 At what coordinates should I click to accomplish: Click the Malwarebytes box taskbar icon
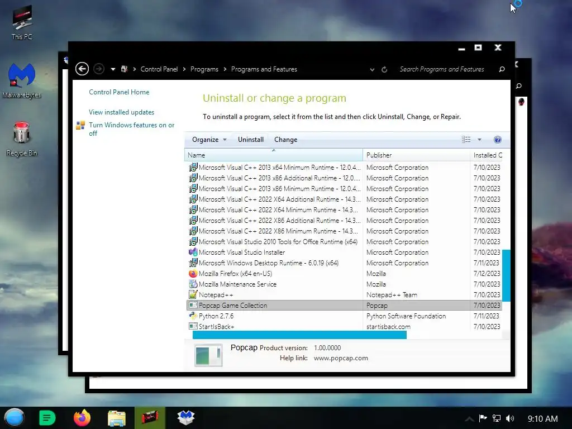(185, 418)
